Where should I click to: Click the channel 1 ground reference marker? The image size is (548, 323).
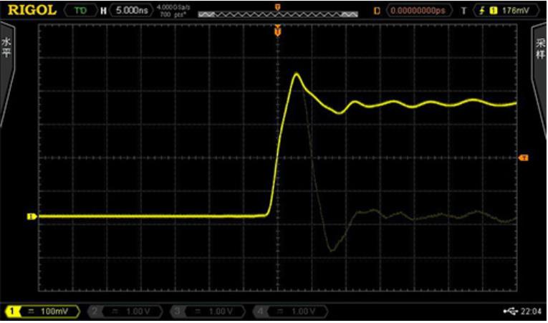pyautogui.click(x=31, y=216)
